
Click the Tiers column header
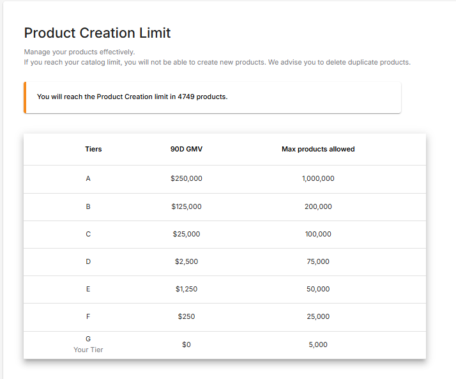click(x=93, y=149)
